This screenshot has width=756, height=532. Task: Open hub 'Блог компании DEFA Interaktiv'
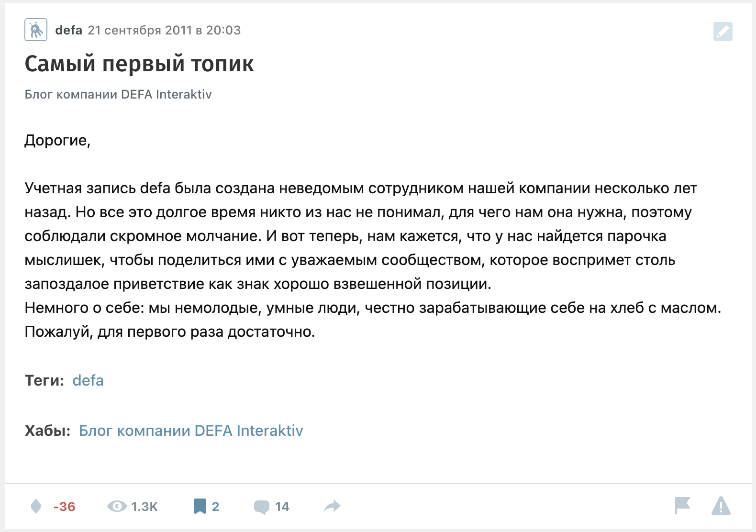coord(191,430)
